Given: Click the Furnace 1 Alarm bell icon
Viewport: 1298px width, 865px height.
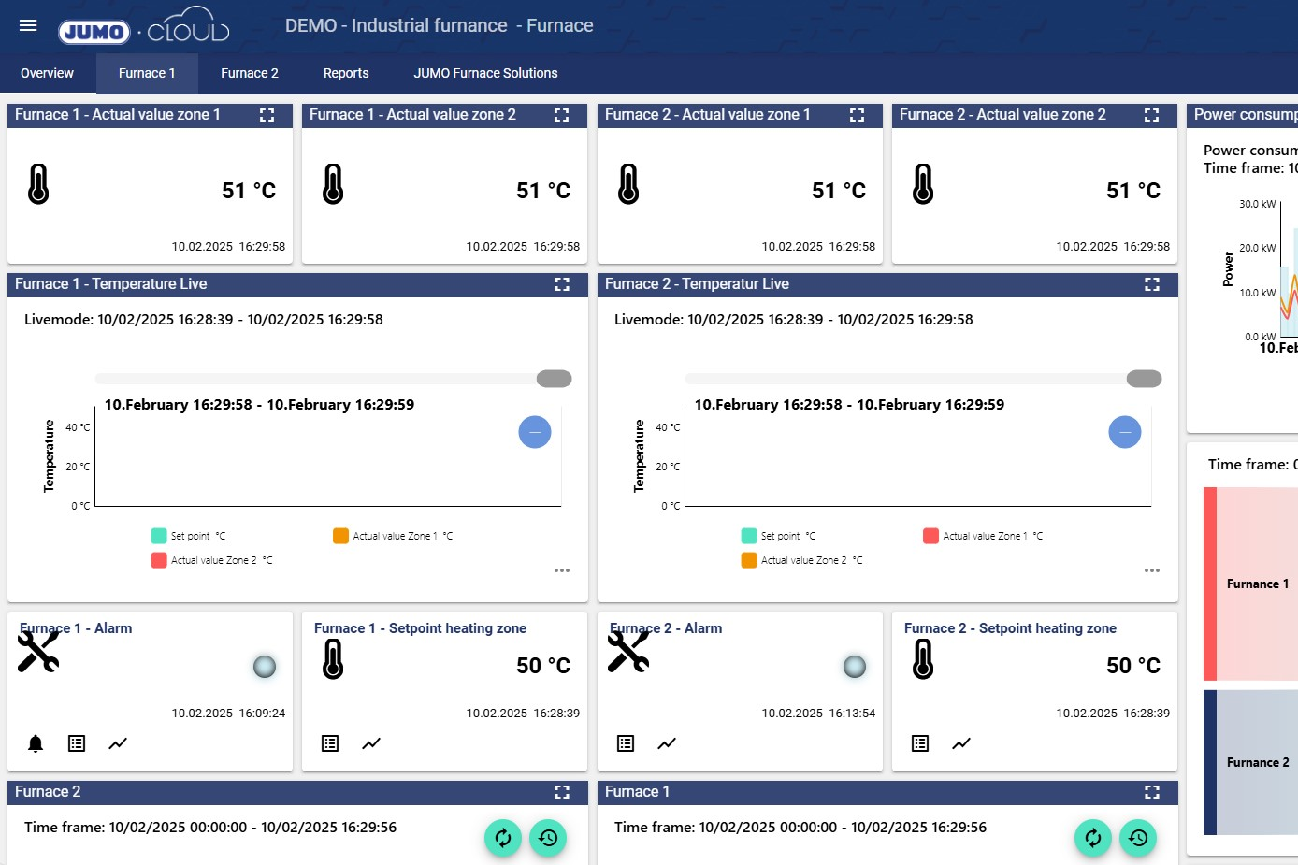Looking at the screenshot, I should click(x=36, y=743).
